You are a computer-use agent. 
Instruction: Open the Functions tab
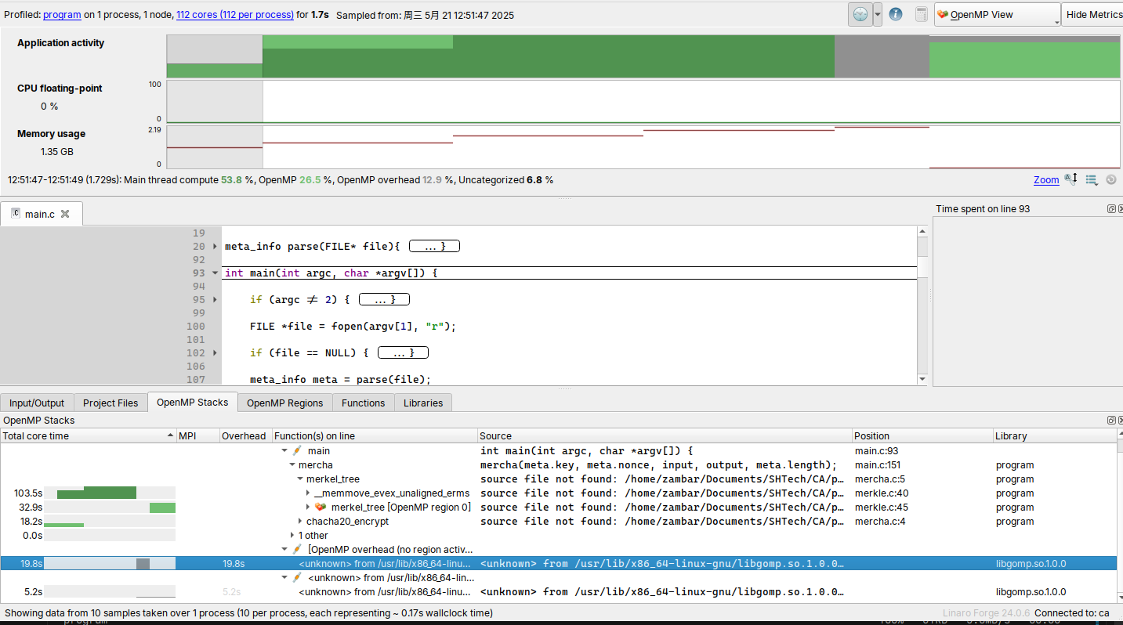363,403
